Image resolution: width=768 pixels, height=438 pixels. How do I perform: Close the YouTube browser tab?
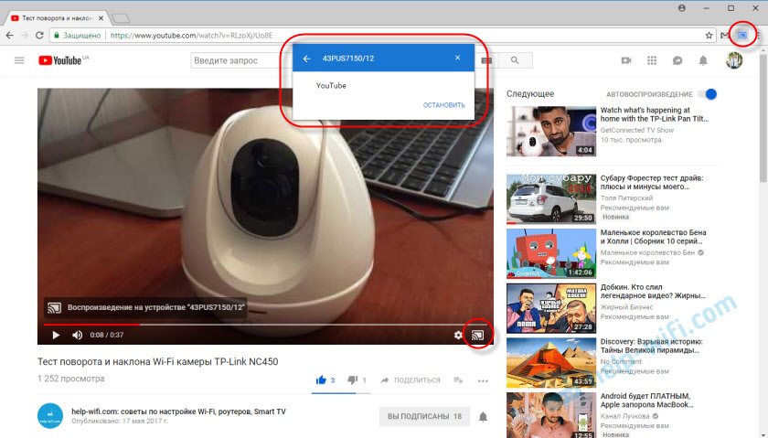101,18
